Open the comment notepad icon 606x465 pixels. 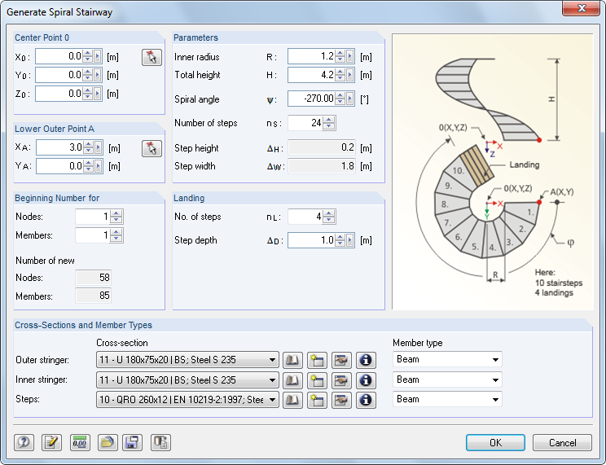pos(51,442)
